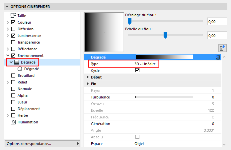This screenshot has height=150, width=231.
Task: Click the Dégradé sphere shader icon
Action: click(20, 69)
